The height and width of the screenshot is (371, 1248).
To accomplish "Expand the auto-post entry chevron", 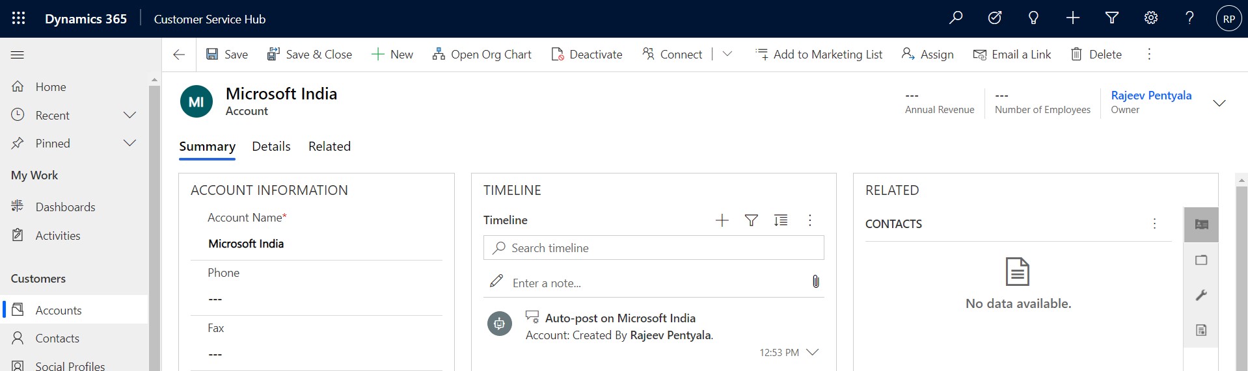I will (812, 352).
